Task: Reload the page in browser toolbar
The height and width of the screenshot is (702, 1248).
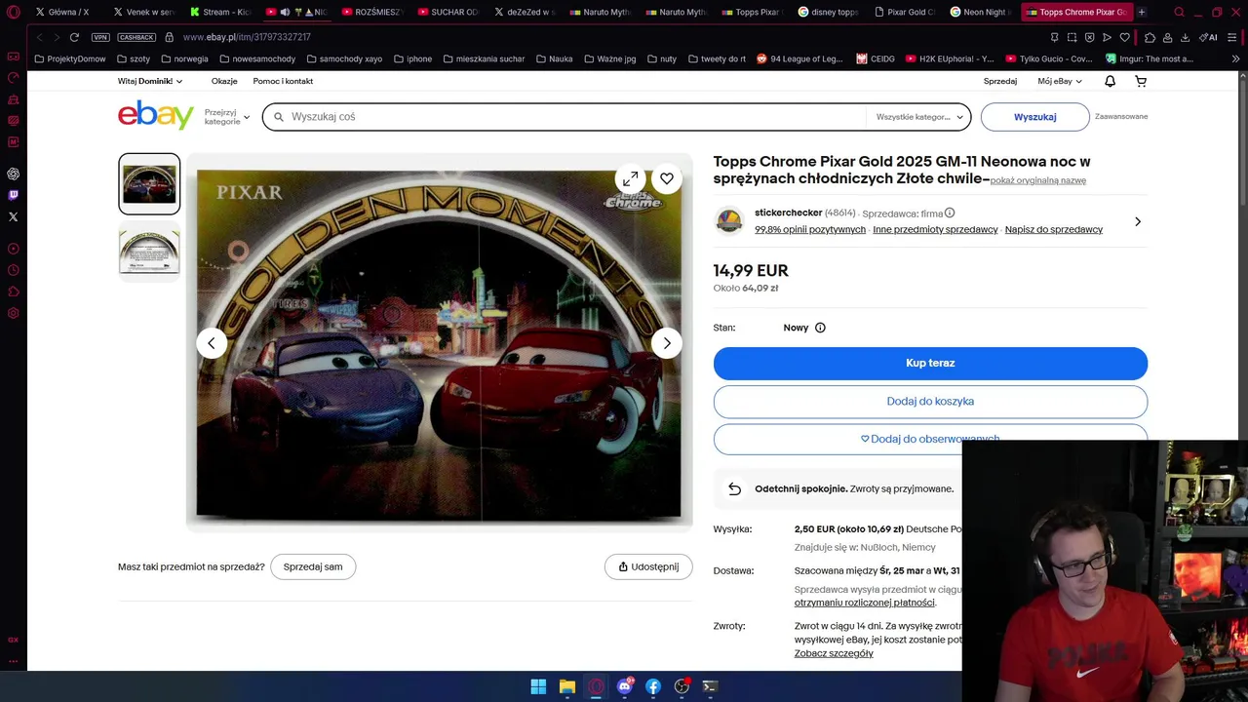Action: click(x=74, y=37)
